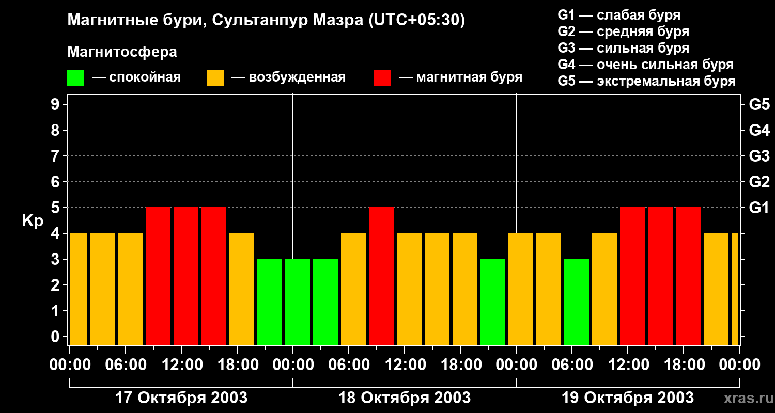Click the 'G5' marker on the right axis

pyautogui.click(x=759, y=104)
